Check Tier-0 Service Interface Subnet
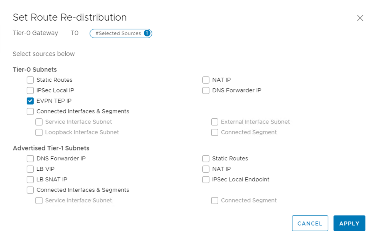Screen dimensions: 376x243 39,122
